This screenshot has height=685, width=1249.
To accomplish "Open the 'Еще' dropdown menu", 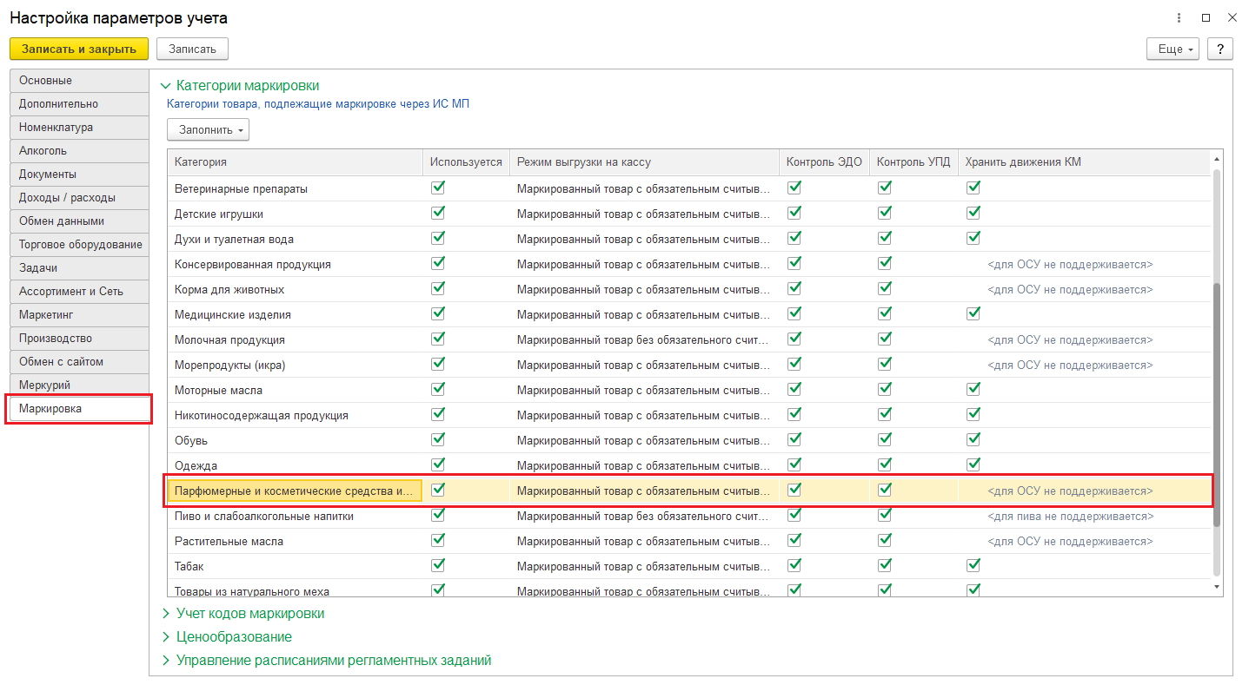I will tap(1173, 49).
